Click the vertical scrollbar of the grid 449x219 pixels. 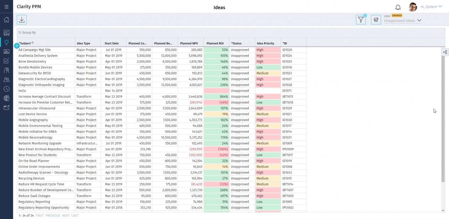443,119
